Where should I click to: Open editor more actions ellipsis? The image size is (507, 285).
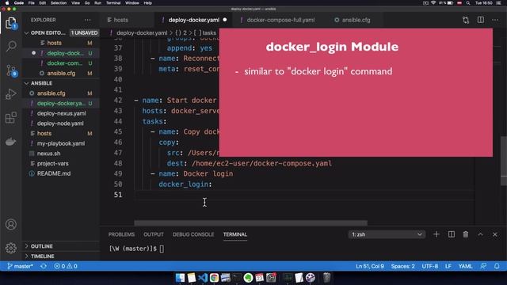pos(495,20)
